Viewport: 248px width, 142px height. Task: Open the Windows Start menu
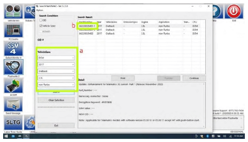pos(6,136)
